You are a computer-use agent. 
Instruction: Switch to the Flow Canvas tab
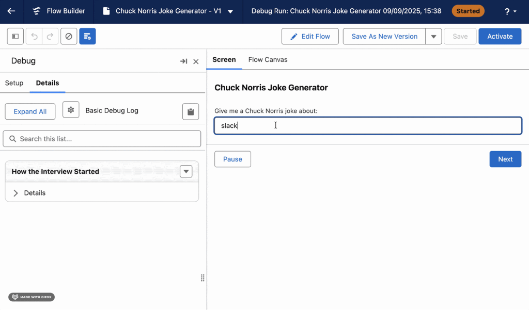(268, 60)
